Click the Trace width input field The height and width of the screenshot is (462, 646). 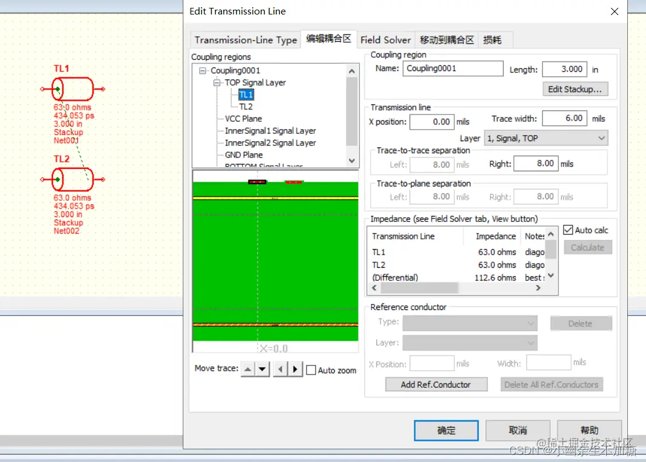click(x=565, y=119)
